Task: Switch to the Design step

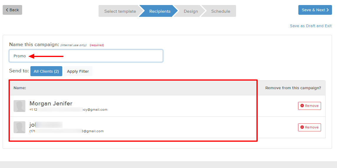Action: 191,11
